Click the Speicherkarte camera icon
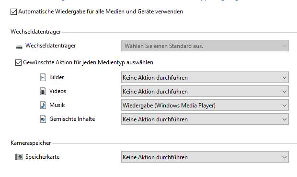This screenshot has height=177, width=297. click(19, 157)
